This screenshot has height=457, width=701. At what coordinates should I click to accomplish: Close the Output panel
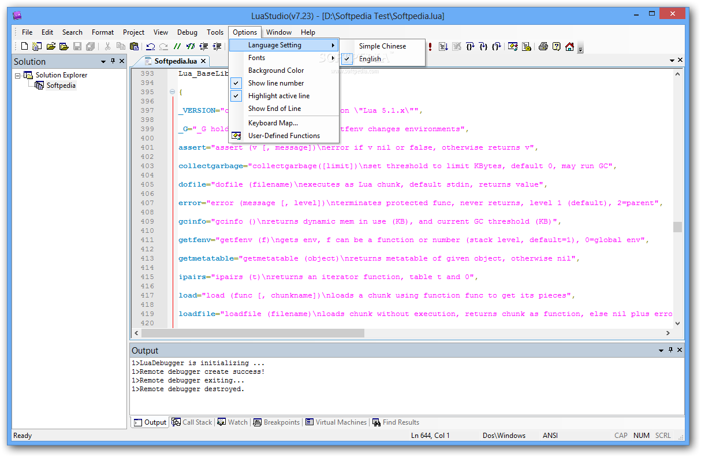coord(680,350)
